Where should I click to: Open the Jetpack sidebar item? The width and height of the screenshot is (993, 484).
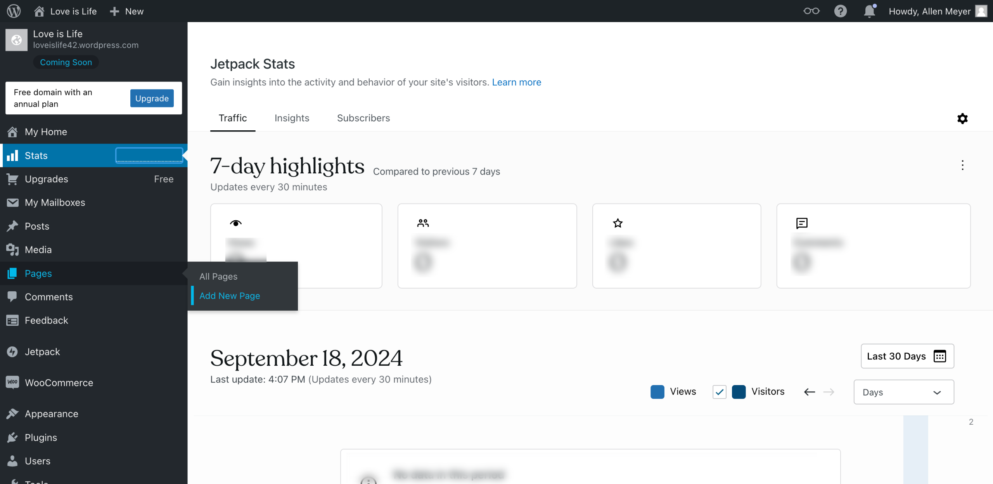(42, 352)
